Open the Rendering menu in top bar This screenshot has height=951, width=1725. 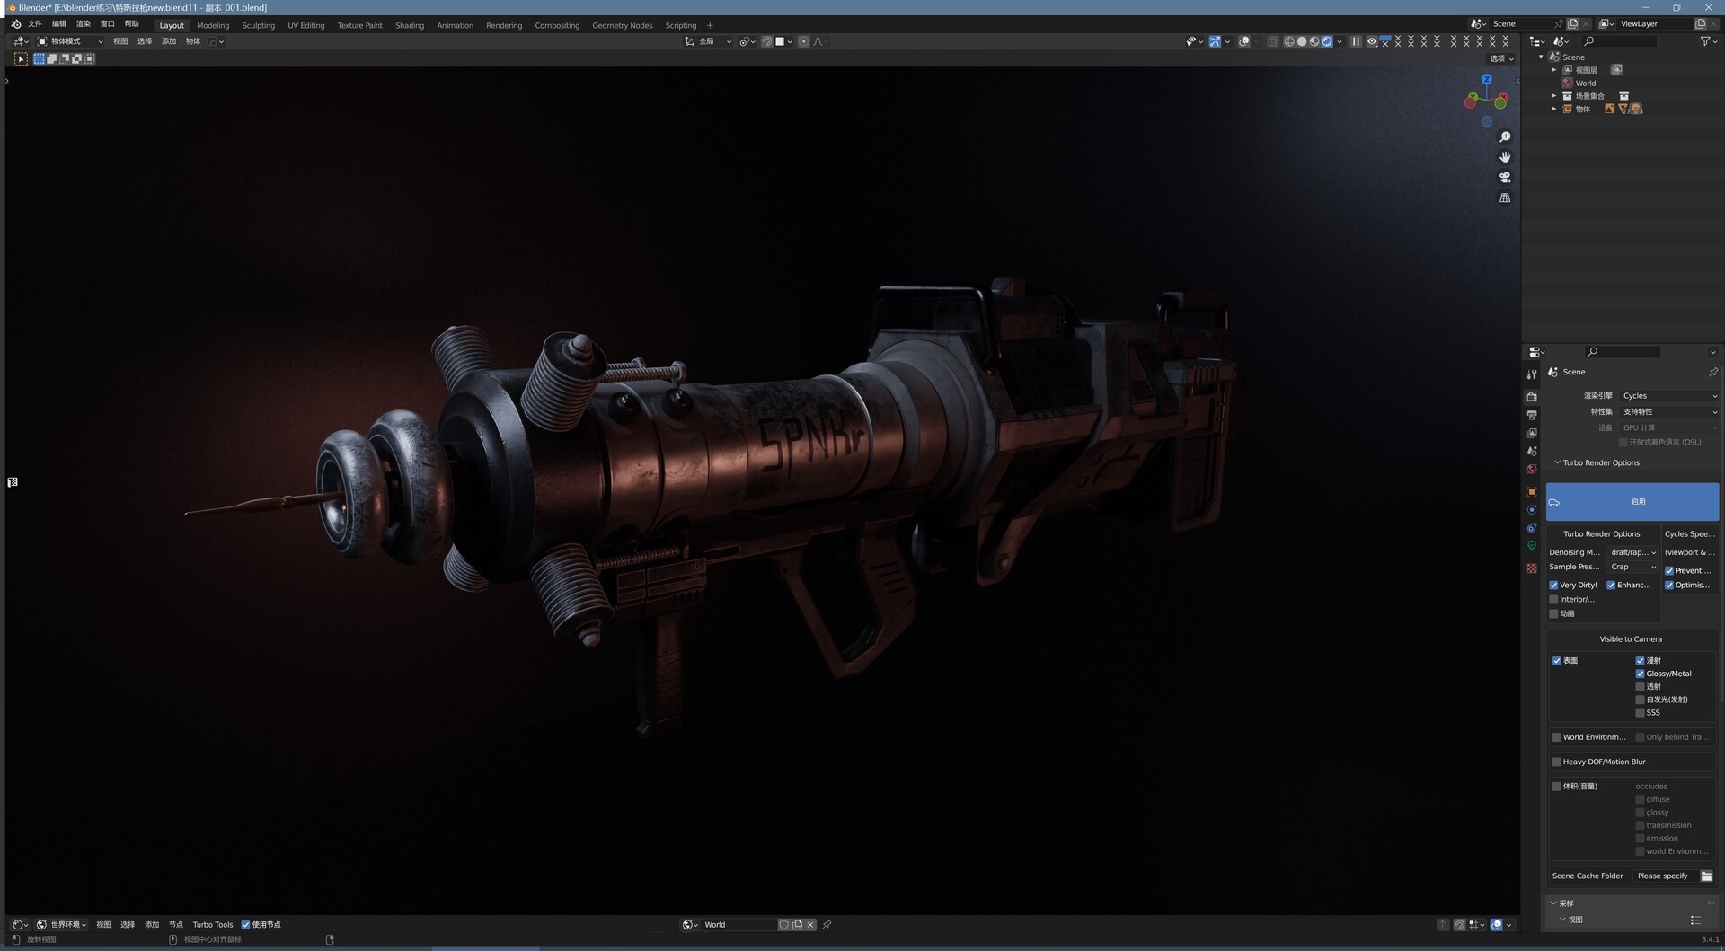tap(504, 25)
